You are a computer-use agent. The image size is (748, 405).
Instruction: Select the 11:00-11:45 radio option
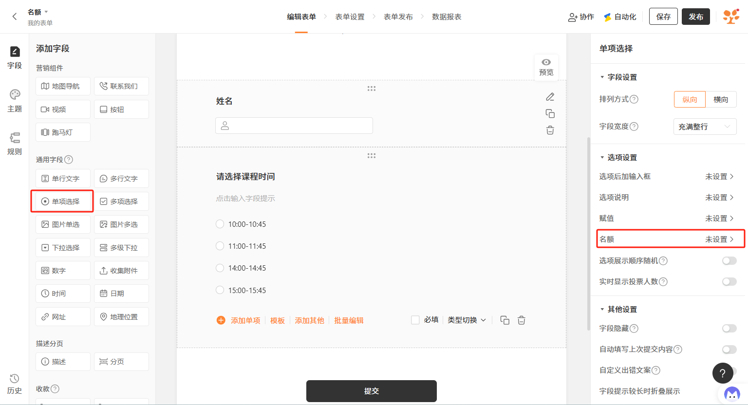tap(220, 246)
